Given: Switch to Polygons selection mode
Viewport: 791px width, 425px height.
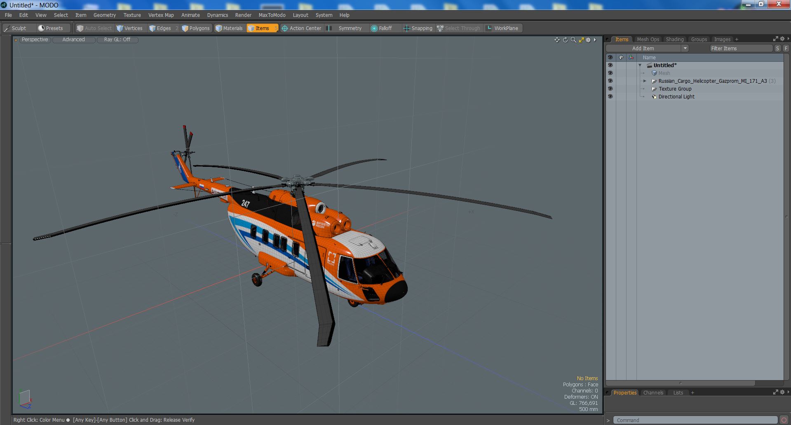Looking at the screenshot, I should (196, 28).
